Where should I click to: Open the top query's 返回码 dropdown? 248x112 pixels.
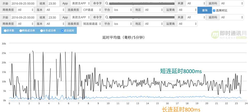point(232,3)
